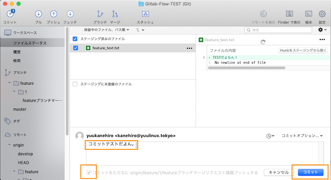This screenshot has height=180, width=331.
Task: Open the Settings (設定) gear in toolbar
Action: point(322,14)
